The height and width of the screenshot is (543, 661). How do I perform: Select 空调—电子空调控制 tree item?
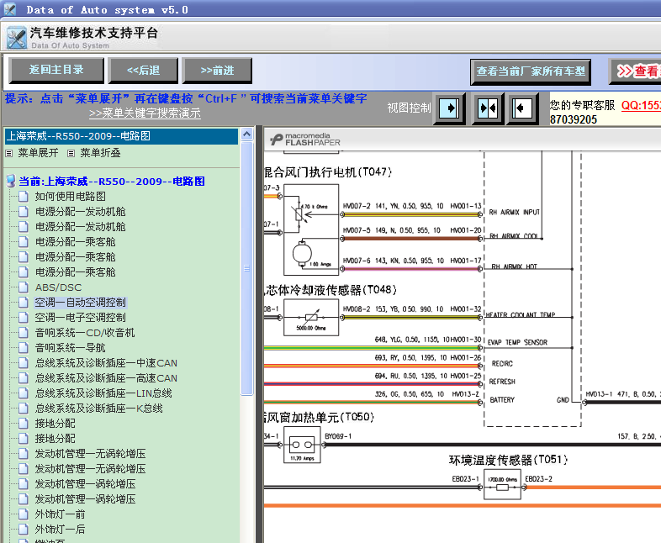80,318
